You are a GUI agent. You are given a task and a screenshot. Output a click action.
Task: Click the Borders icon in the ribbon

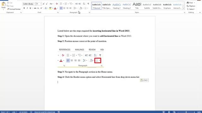pos(85,8)
